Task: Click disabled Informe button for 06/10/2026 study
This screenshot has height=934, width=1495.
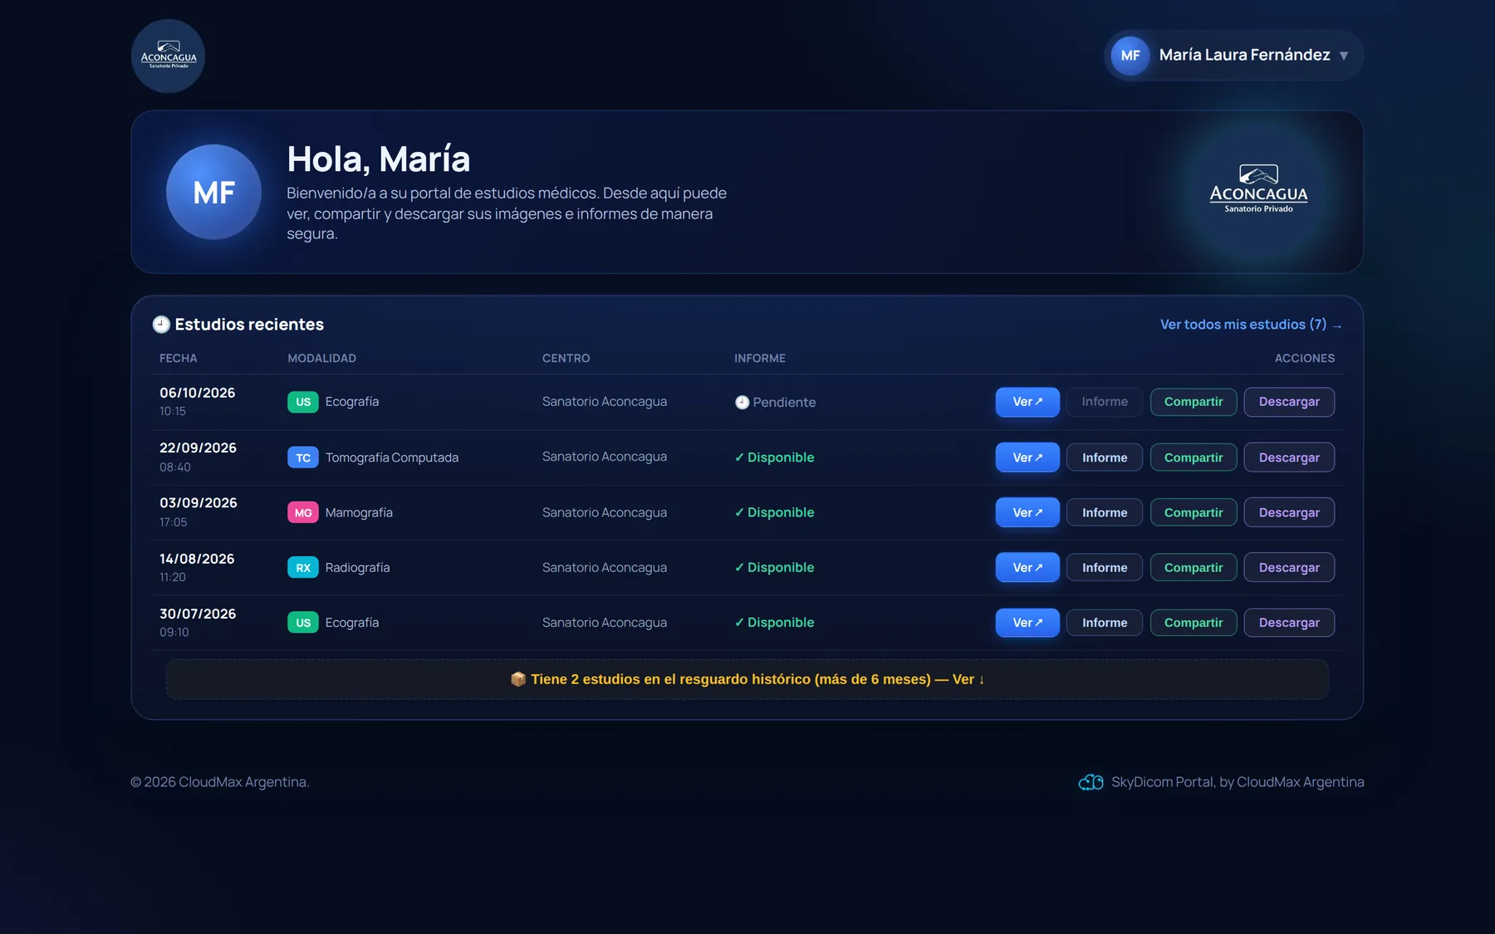Action: [1105, 402]
